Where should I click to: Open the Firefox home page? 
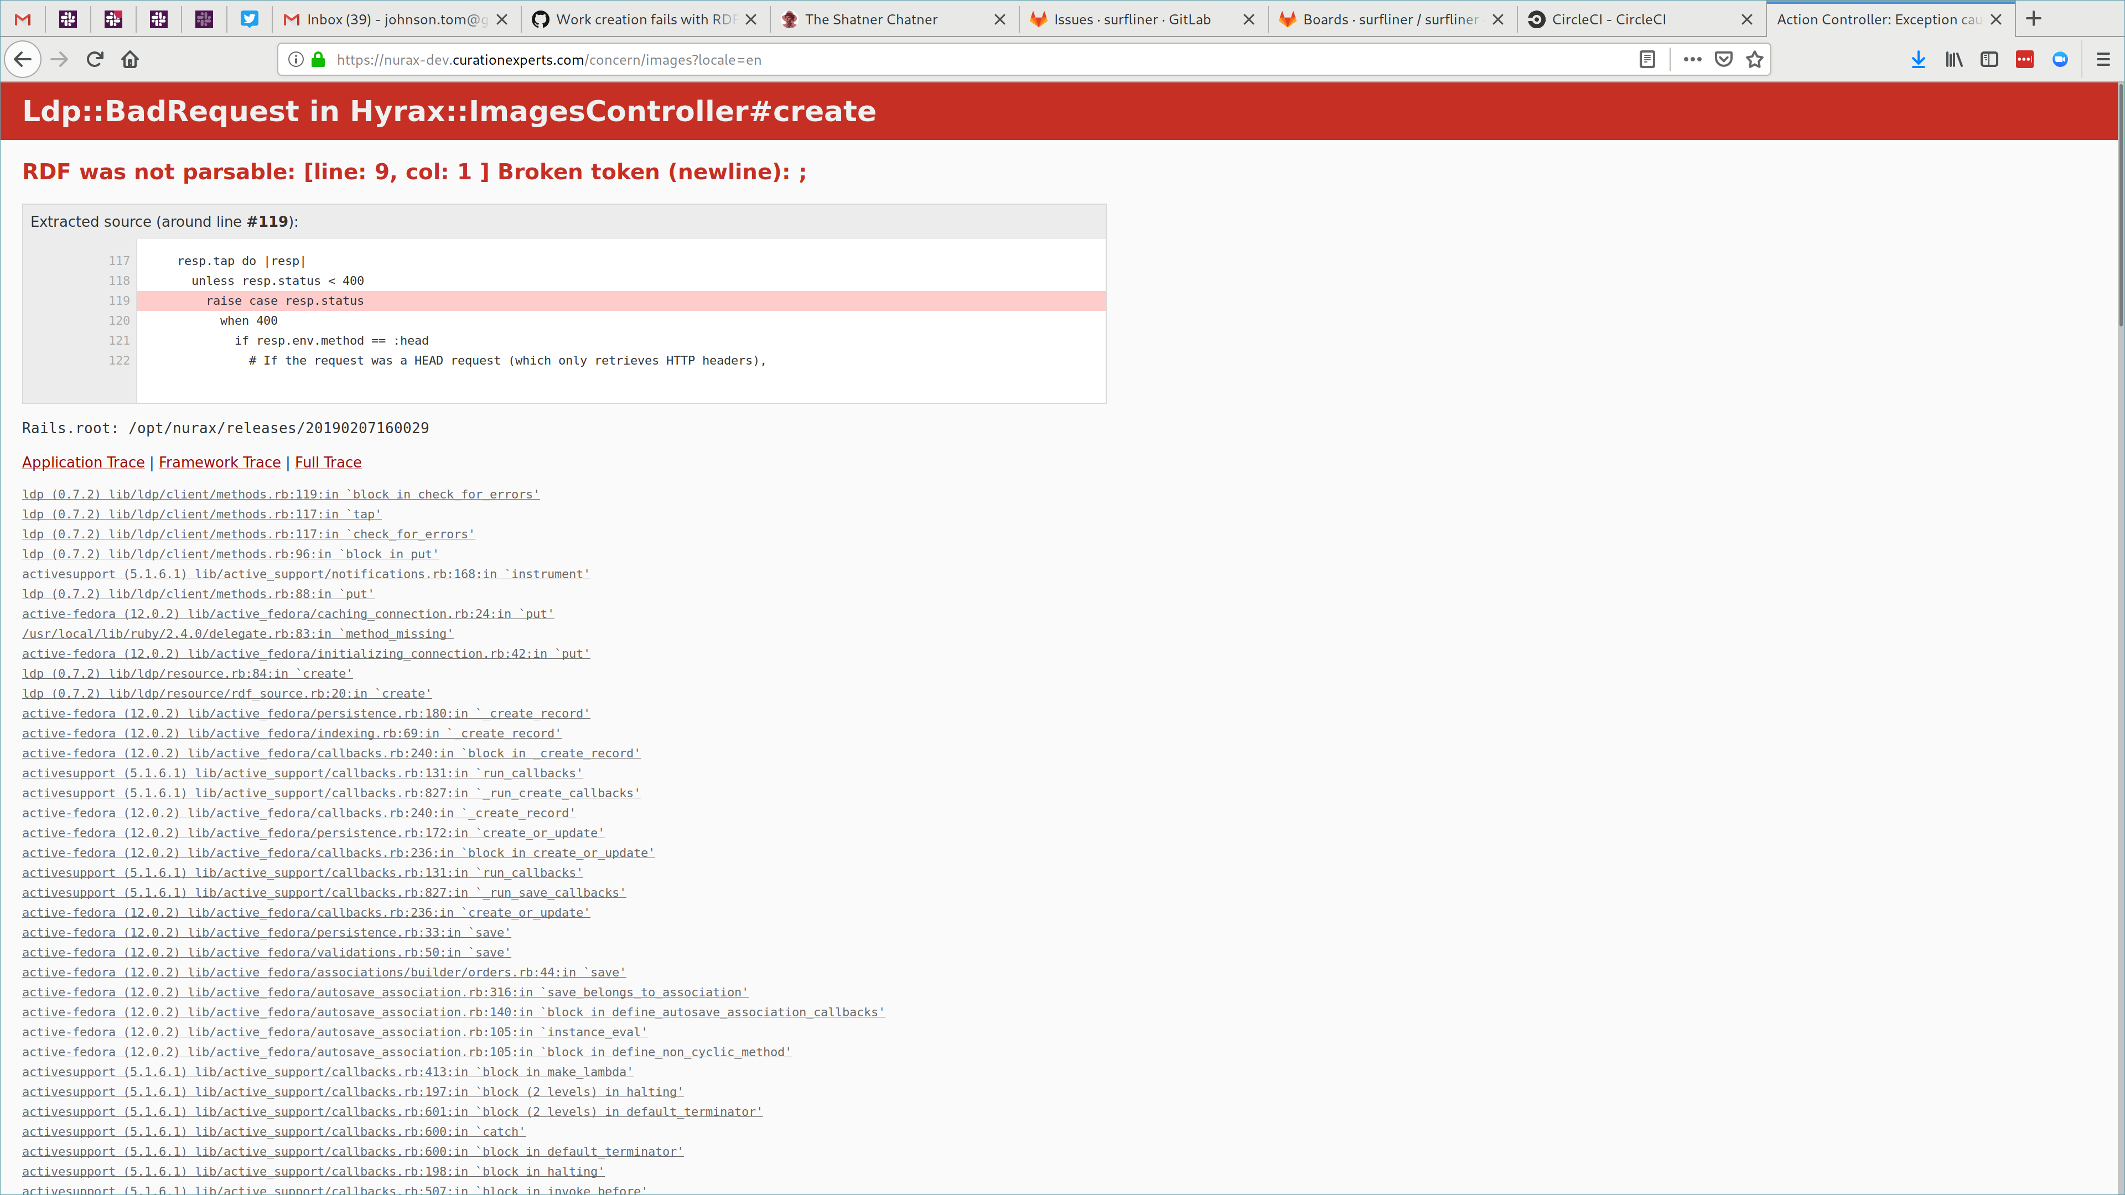point(131,59)
